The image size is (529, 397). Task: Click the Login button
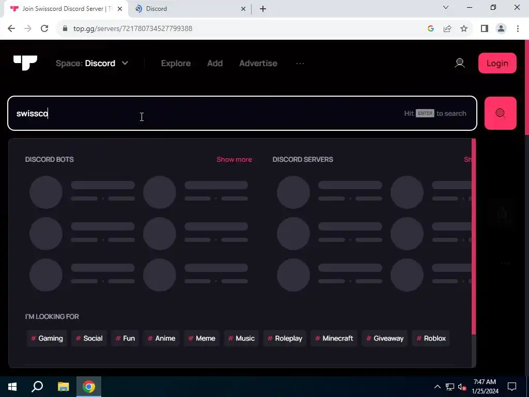[497, 63]
